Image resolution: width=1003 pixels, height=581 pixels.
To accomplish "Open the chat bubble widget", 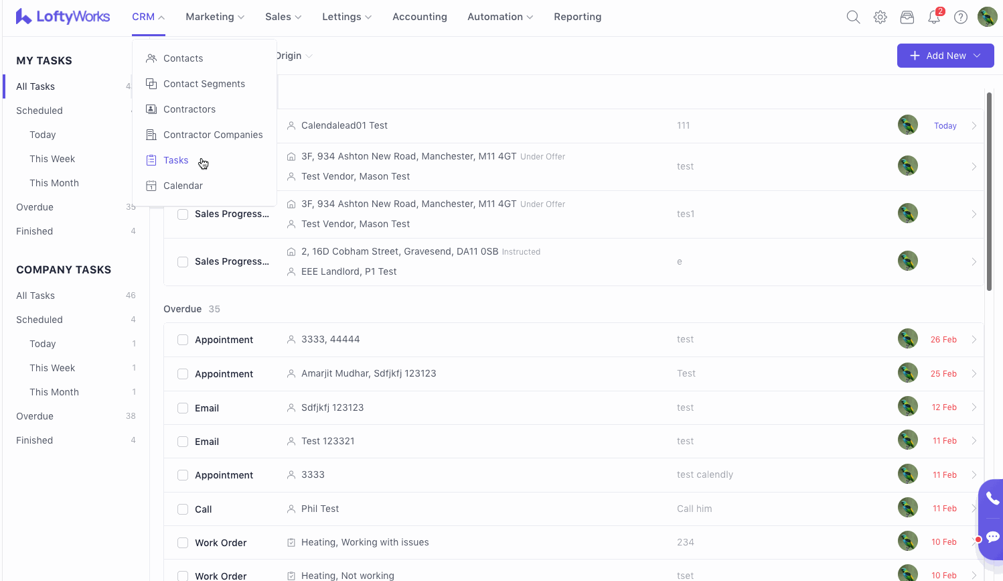I will click(992, 537).
